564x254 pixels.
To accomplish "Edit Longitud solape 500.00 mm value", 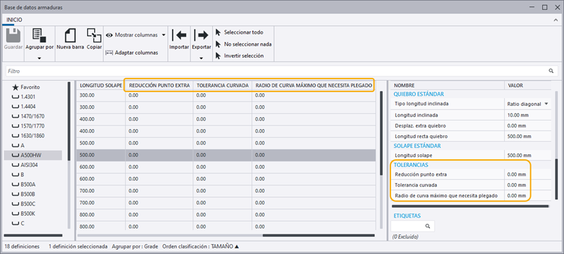I will pos(527,155).
